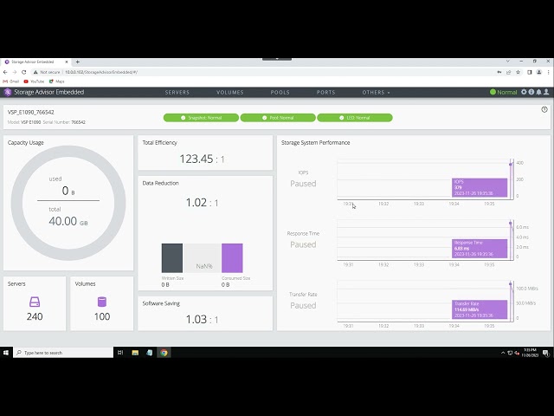Open the Chrome three-dot menu

[548, 72]
